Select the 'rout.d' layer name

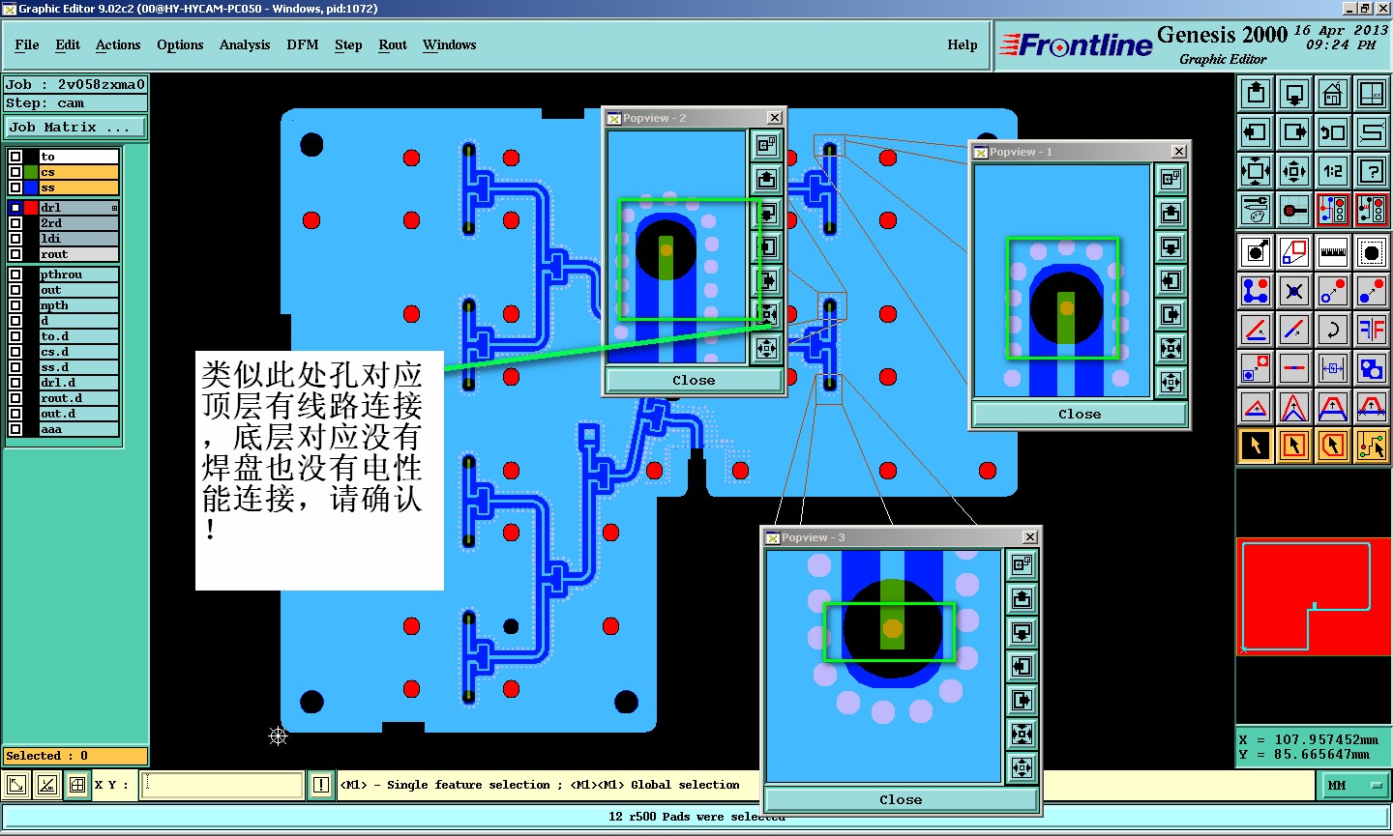click(x=79, y=398)
